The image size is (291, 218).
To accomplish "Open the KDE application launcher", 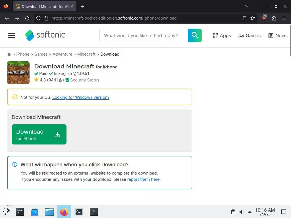I will (6, 212).
